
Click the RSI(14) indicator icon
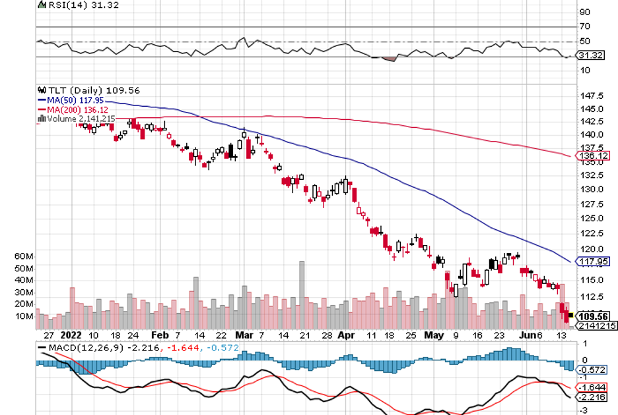[x=42, y=5]
